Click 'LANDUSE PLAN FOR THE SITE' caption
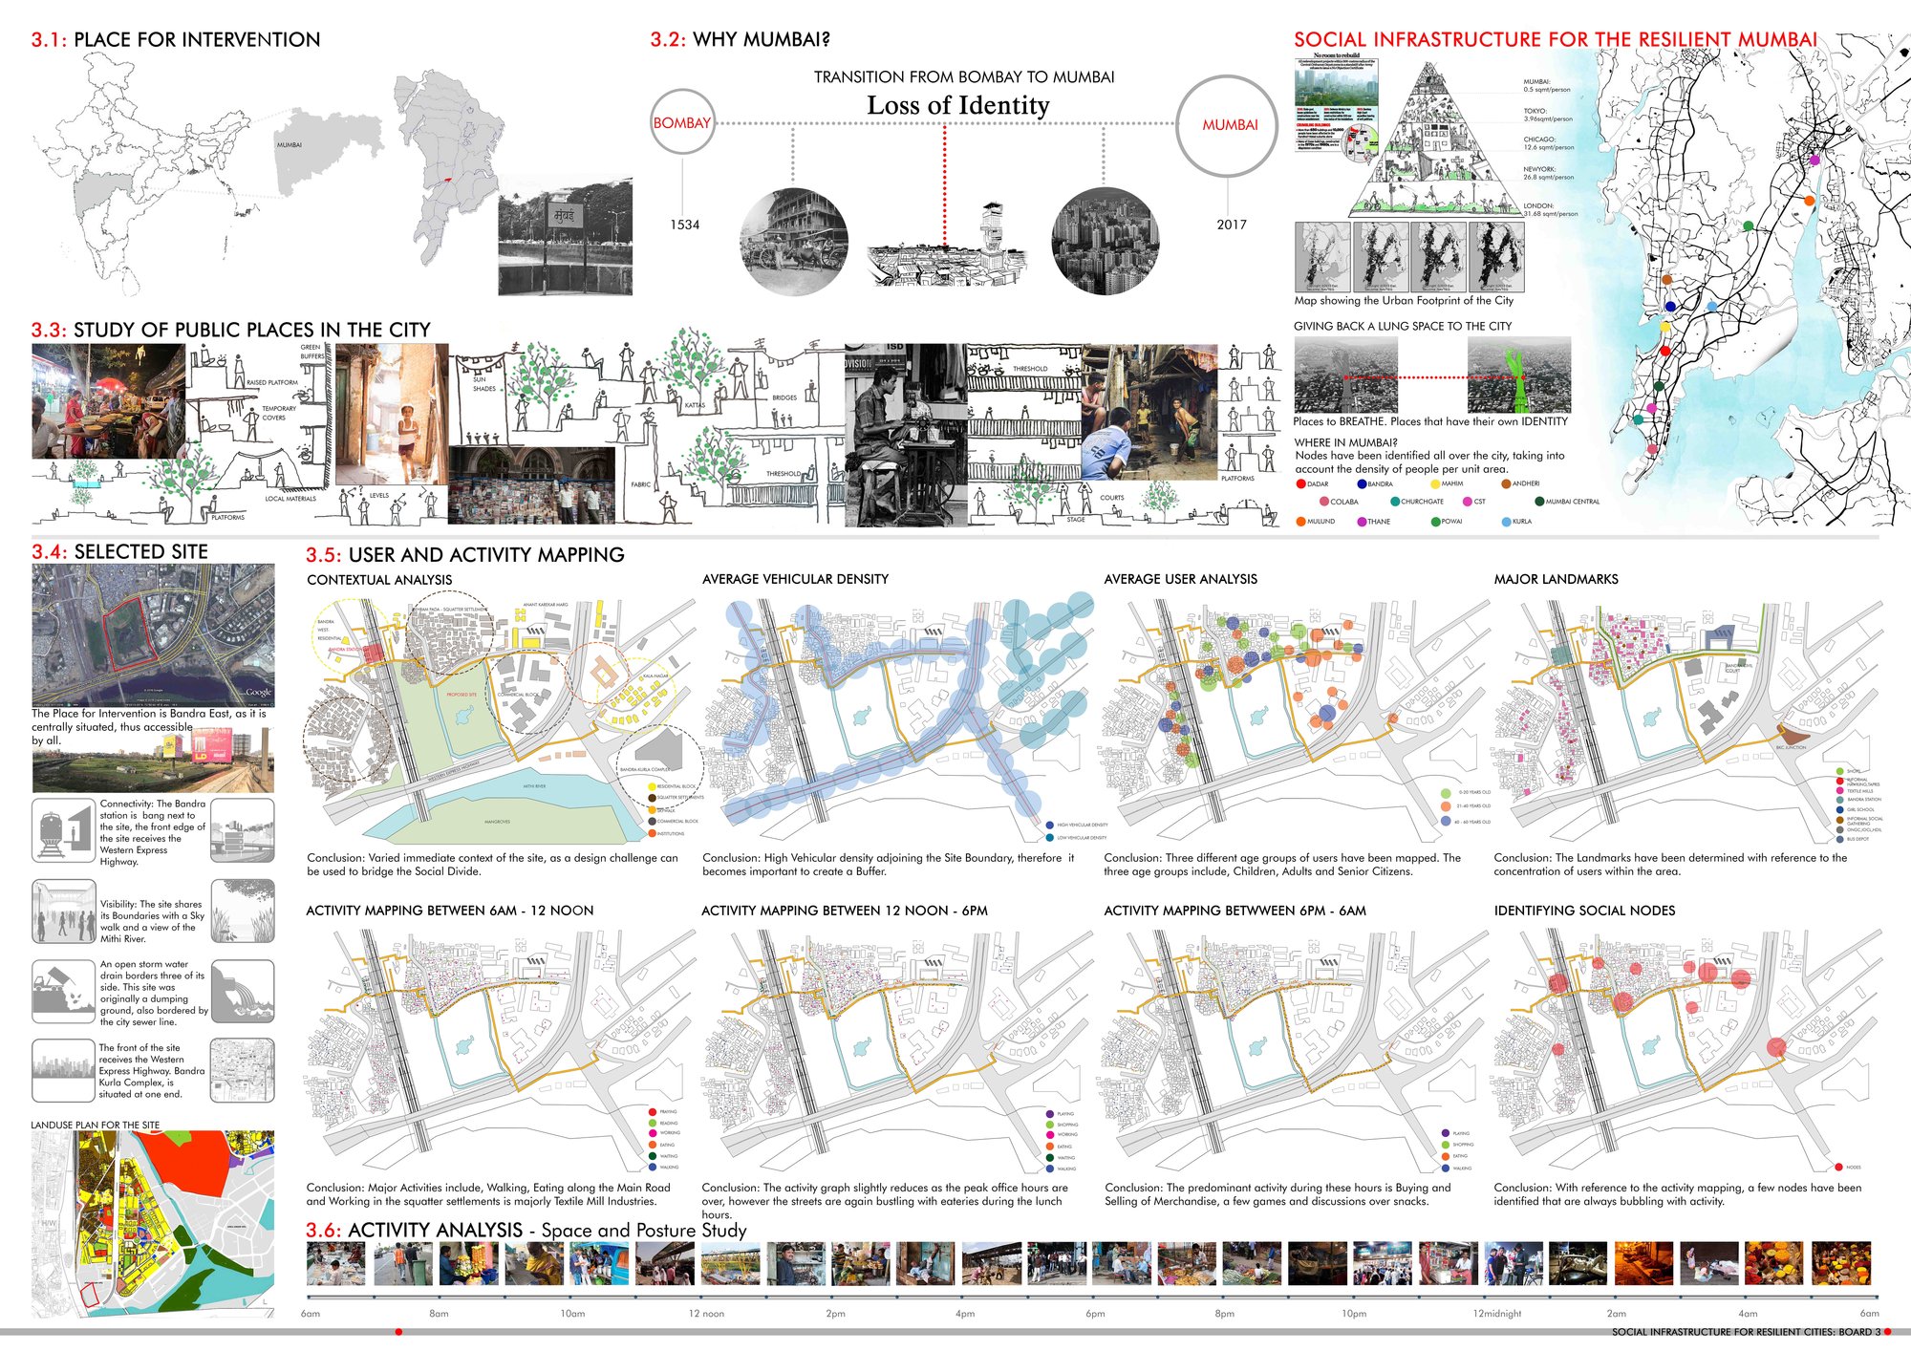Viewport: 1911px width, 1351px height. coord(96,1126)
